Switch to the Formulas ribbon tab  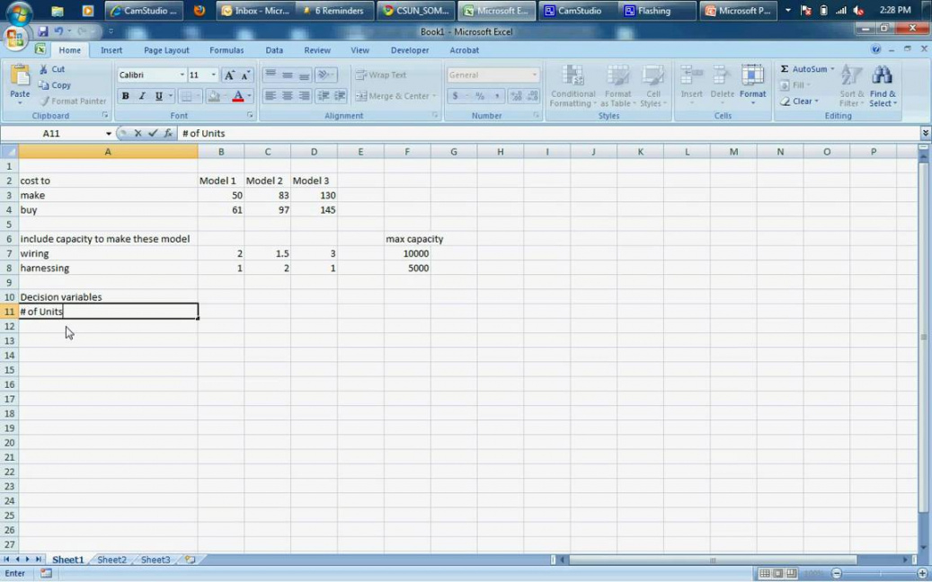[x=226, y=50]
